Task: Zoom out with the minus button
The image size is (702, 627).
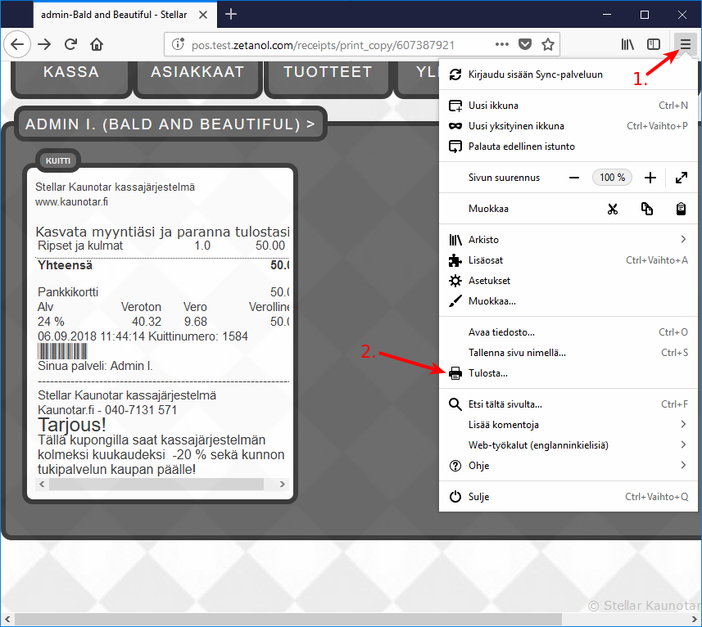Action: [x=574, y=178]
